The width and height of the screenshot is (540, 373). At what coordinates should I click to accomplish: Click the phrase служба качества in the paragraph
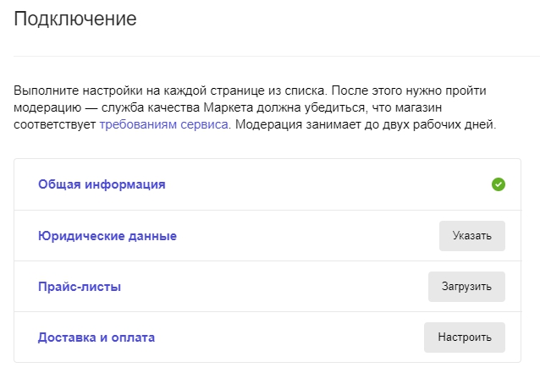(x=151, y=107)
